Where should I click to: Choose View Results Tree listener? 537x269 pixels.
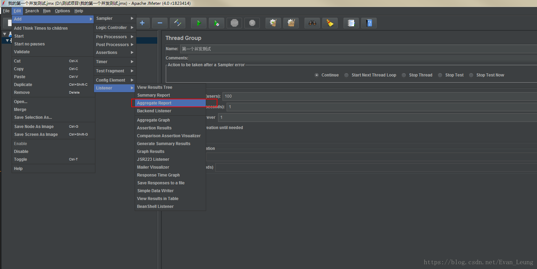coord(170,87)
